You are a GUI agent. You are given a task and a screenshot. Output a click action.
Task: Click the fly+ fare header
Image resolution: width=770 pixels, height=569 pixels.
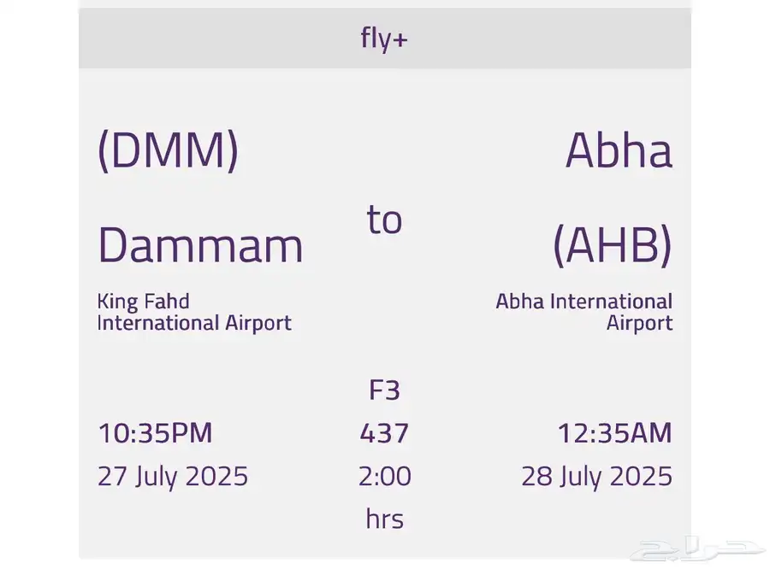pyautogui.click(x=384, y=38)
